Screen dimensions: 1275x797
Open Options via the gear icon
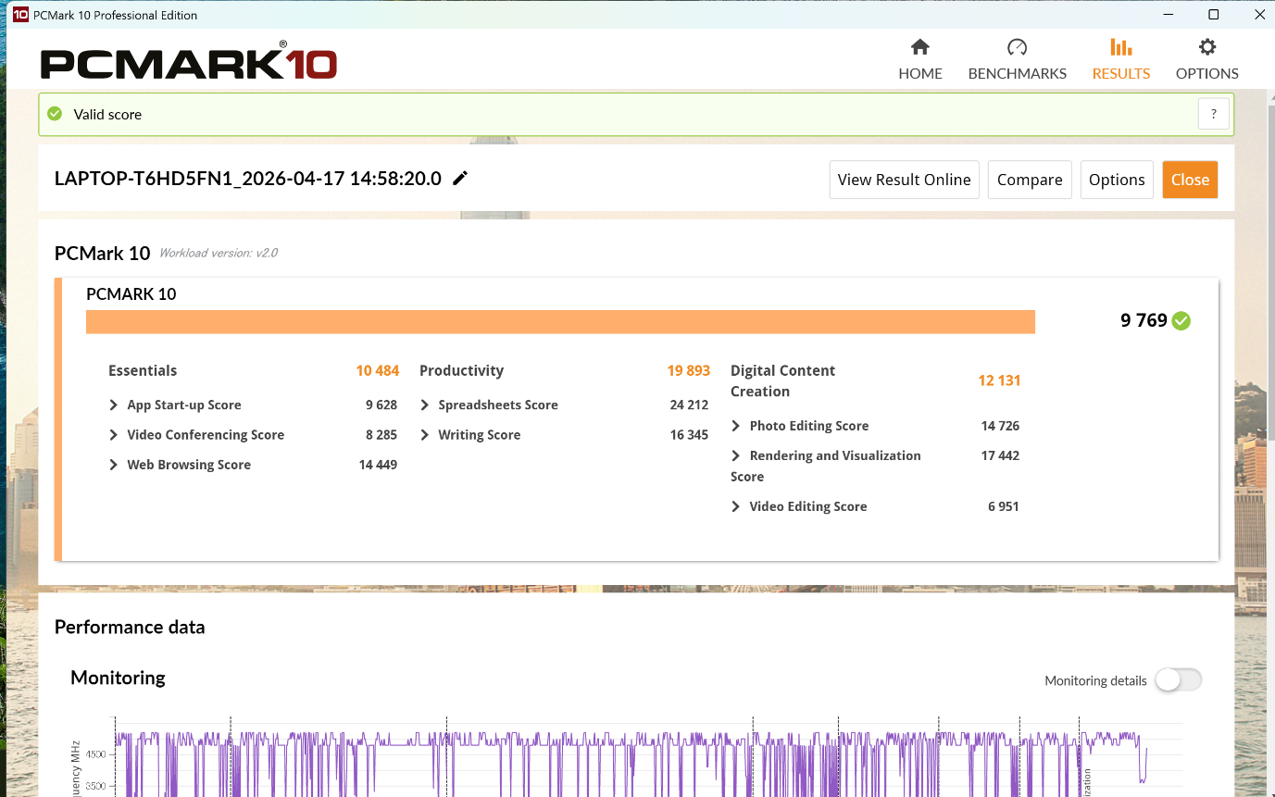click(x=1207, y=47)
